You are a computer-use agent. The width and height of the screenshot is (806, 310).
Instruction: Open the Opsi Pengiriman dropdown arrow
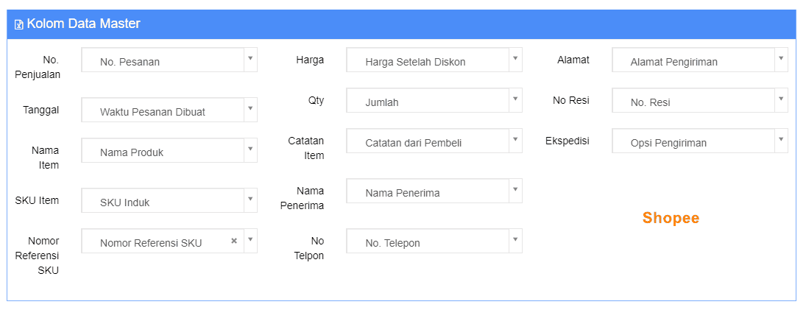point(781,139)
